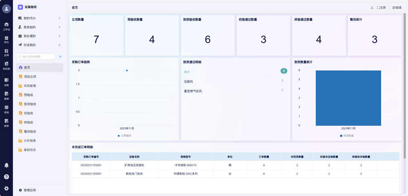Click the plus icon next to search box
Screen dimensions: 408x196
60,57
